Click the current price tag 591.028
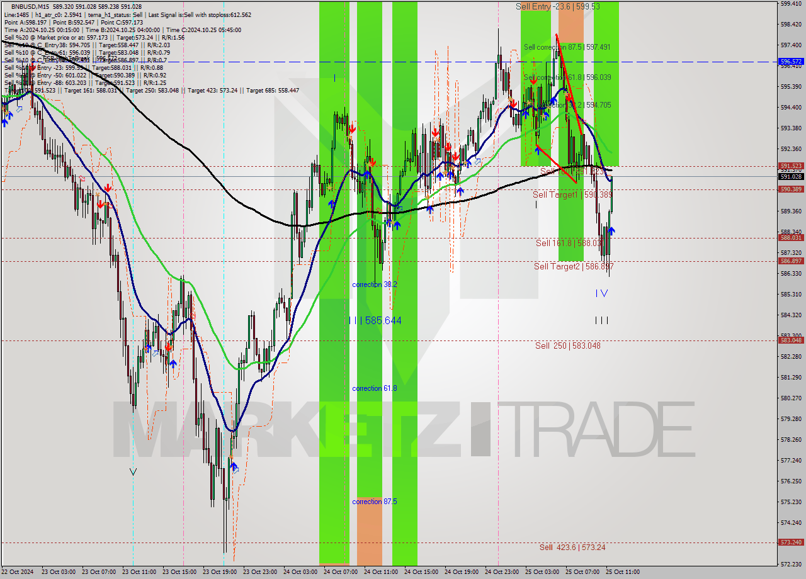Screen dimensions: 806x579 click(x=791, y=177)
